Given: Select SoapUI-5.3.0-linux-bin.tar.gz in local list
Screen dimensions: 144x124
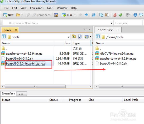Looking at the screenshot, I should (25, 64).
